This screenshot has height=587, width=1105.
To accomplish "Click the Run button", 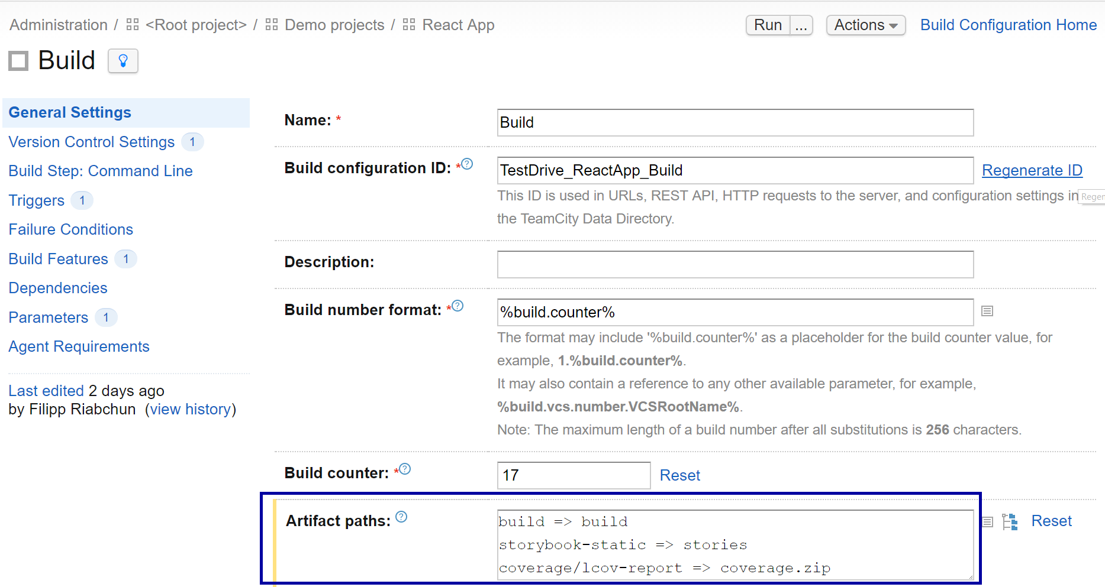I will 768,25.
